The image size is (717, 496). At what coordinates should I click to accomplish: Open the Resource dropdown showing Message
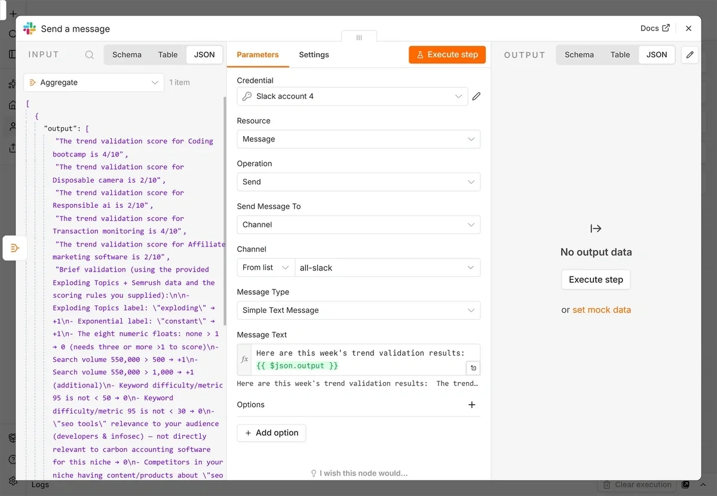358,139
